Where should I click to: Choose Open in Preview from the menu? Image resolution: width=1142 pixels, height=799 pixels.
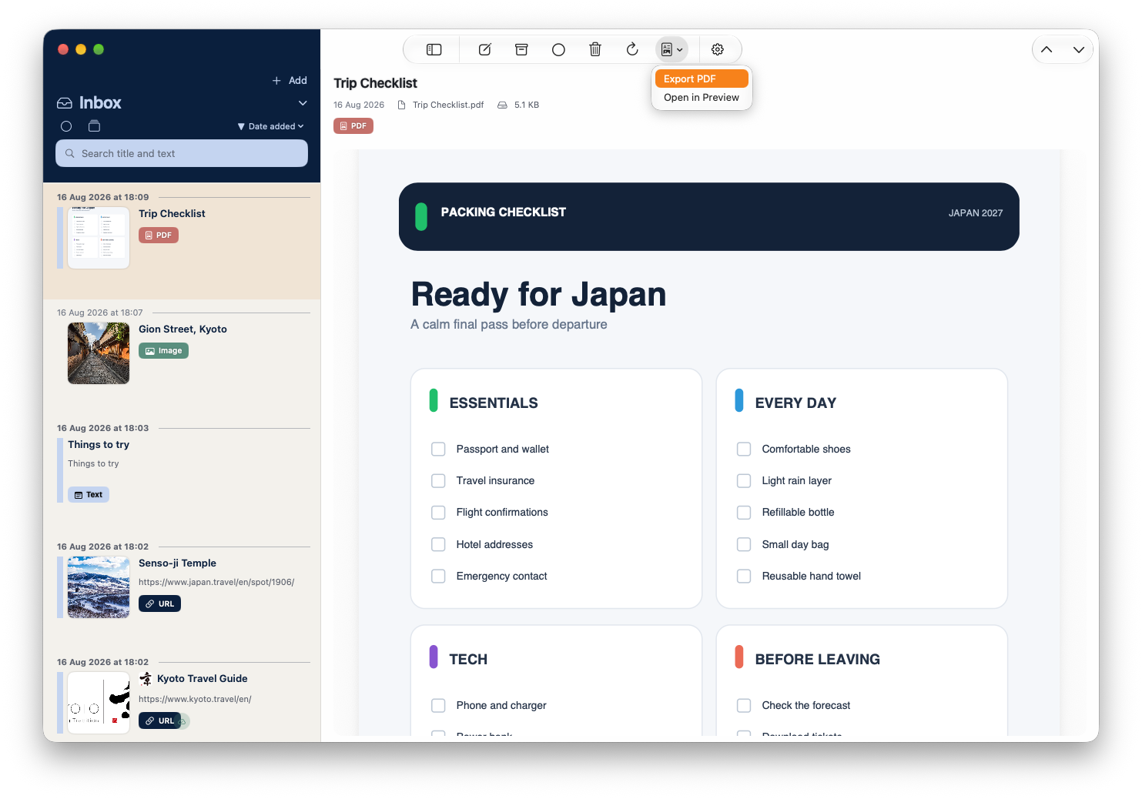pyautogui.click(x=702, y=98)
